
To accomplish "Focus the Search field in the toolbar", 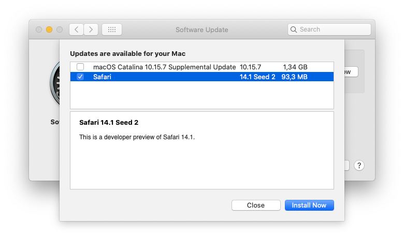I will click(x=329, y=30).
